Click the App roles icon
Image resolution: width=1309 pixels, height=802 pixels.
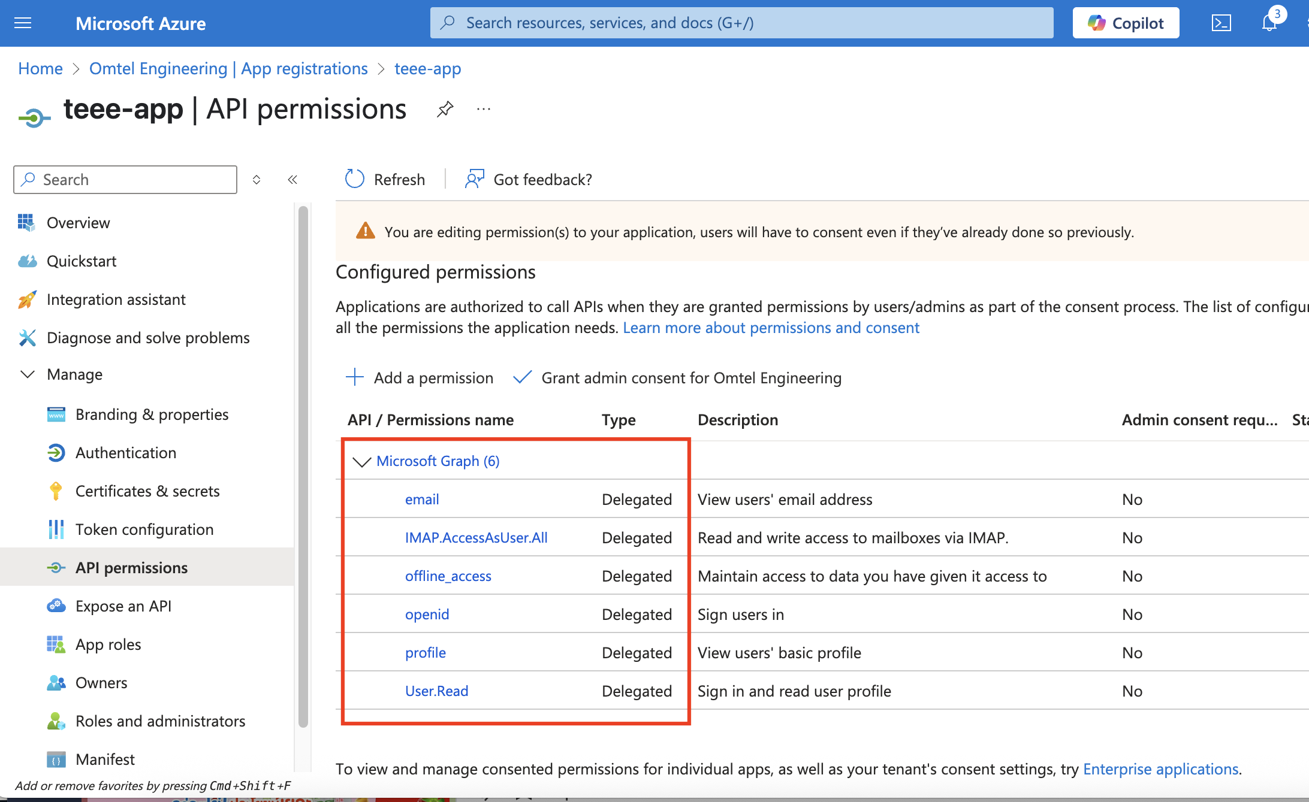click(56, 644)
